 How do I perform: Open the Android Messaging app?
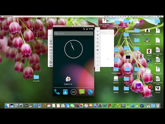click(x=82, y=92)
